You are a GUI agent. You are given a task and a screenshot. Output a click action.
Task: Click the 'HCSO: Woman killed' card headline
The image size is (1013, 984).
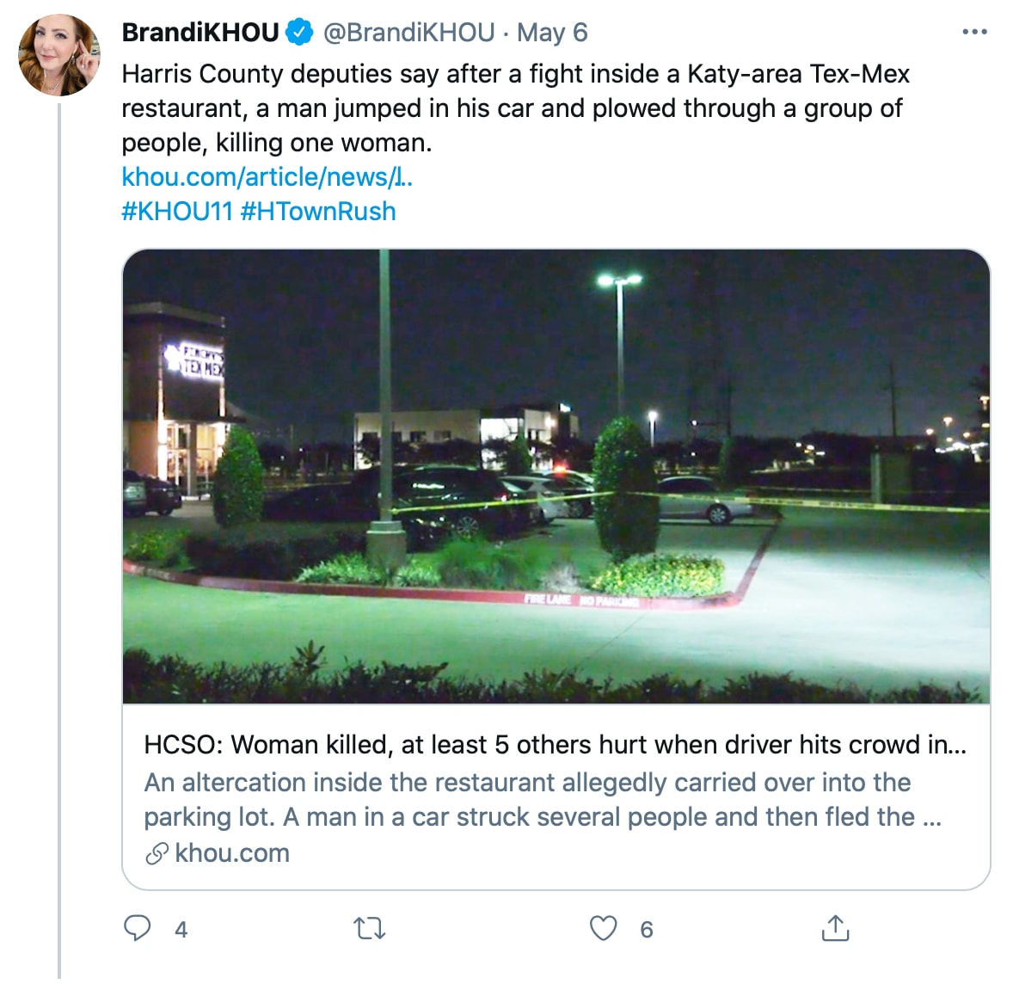click(555, 745)
